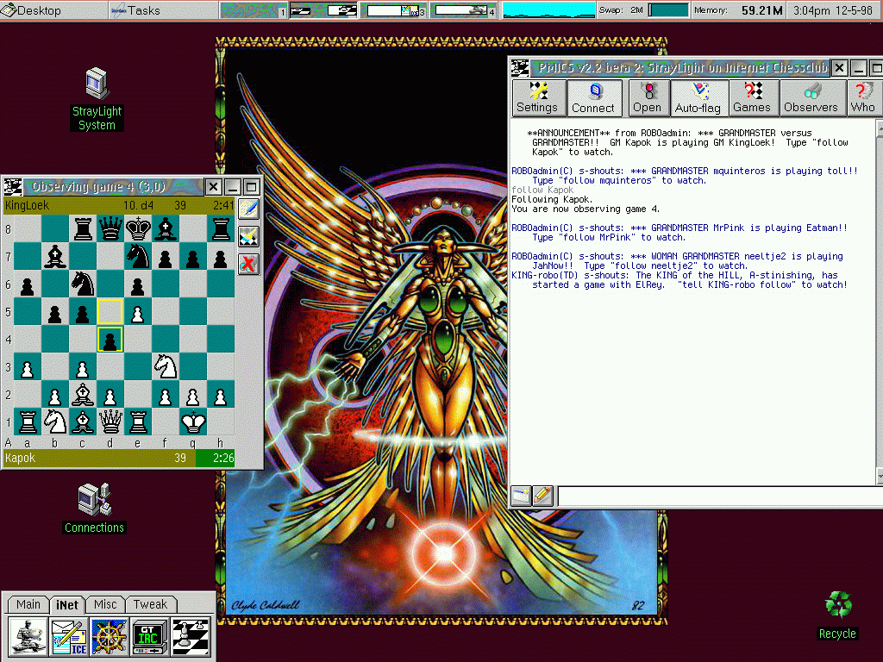Image resolution: width=883 pixels, height=662 pixels.
Task: Click the Swap usage meter bar
Action: tap(668, 10)
